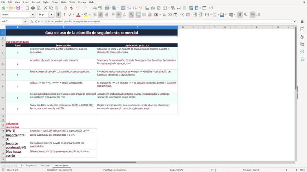Open the Paste options dropdown arrow
This screenshot has height=172, width=307.
tap(61, 8)
